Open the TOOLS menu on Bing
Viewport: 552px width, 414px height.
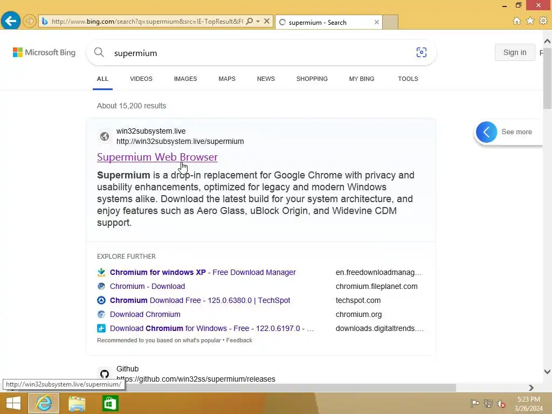pyautogui.click(x=408, y=79)
